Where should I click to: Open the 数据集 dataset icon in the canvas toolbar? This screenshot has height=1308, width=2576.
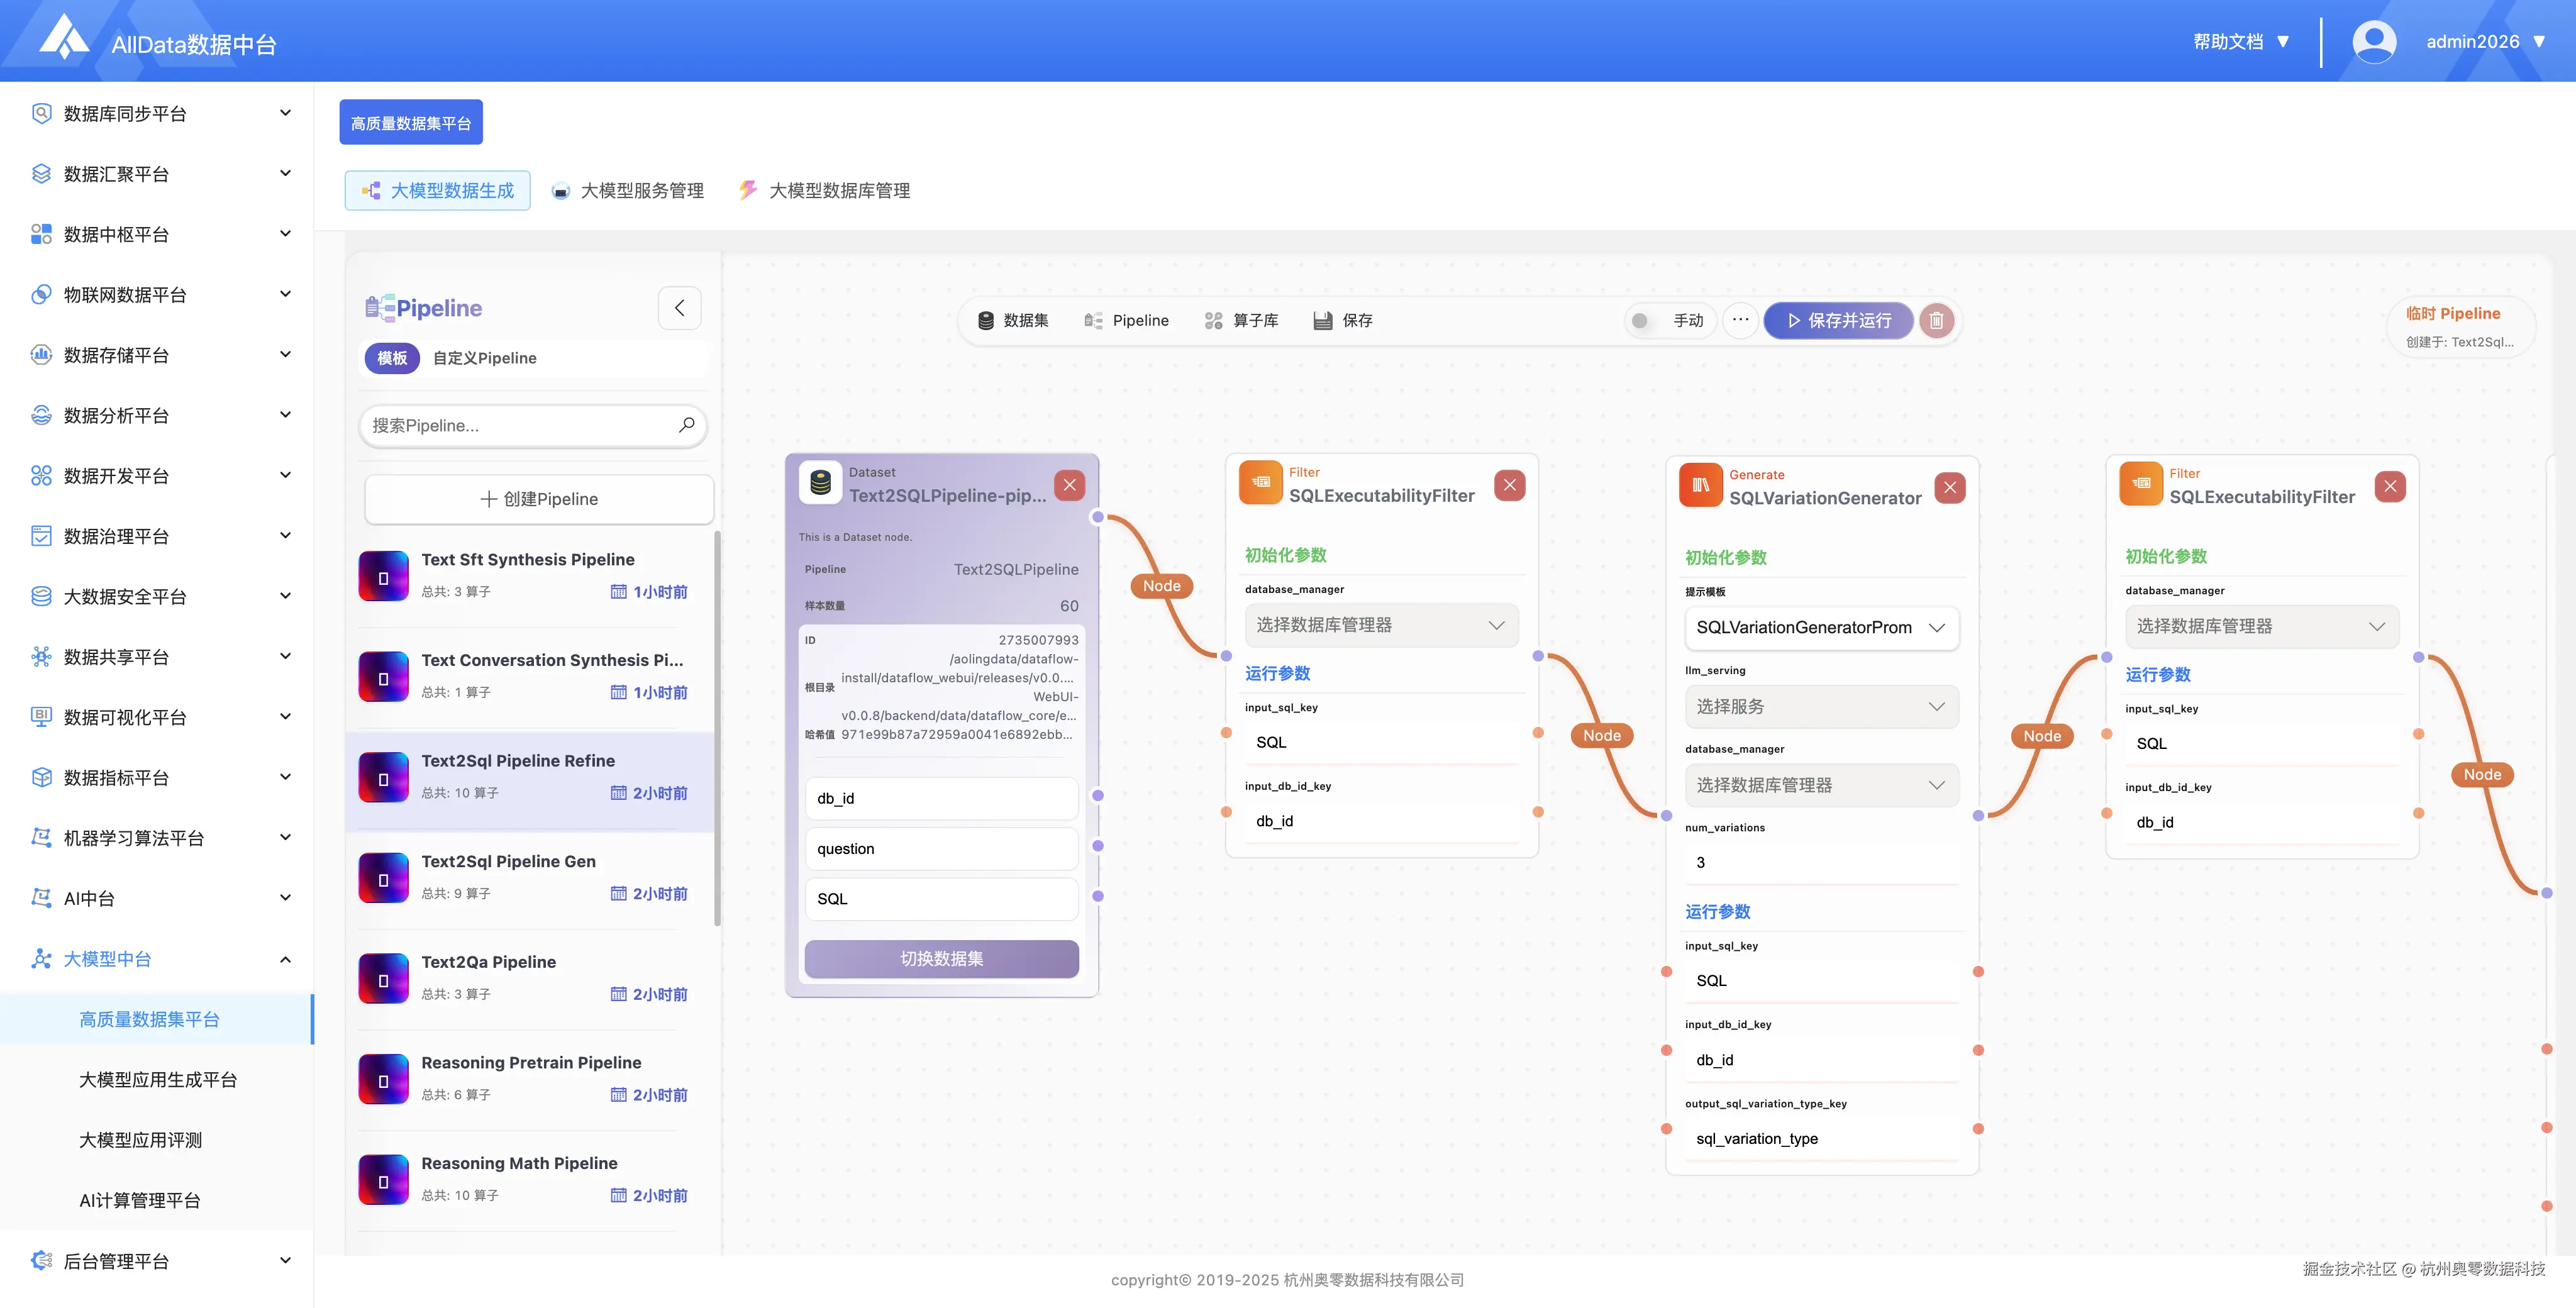986,321
